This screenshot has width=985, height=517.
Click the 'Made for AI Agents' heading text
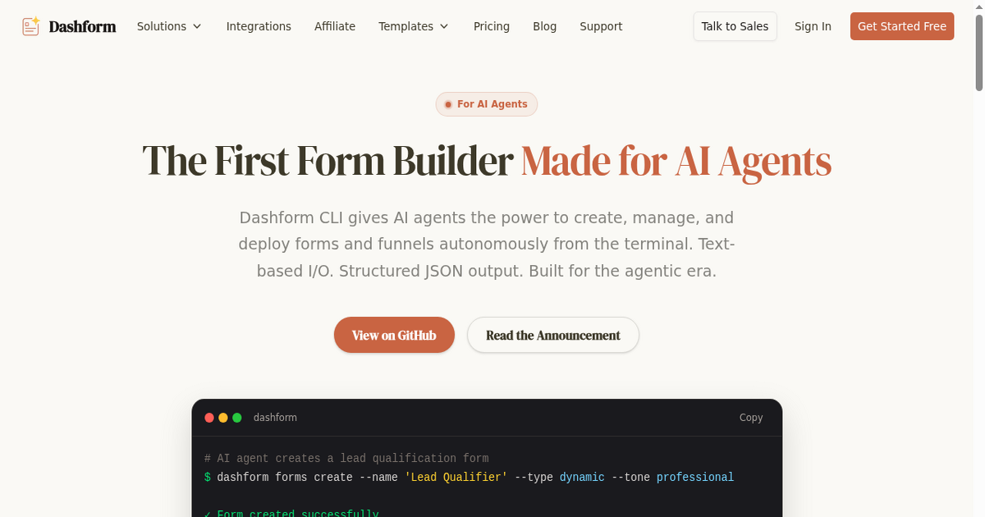tap(676, 161)
